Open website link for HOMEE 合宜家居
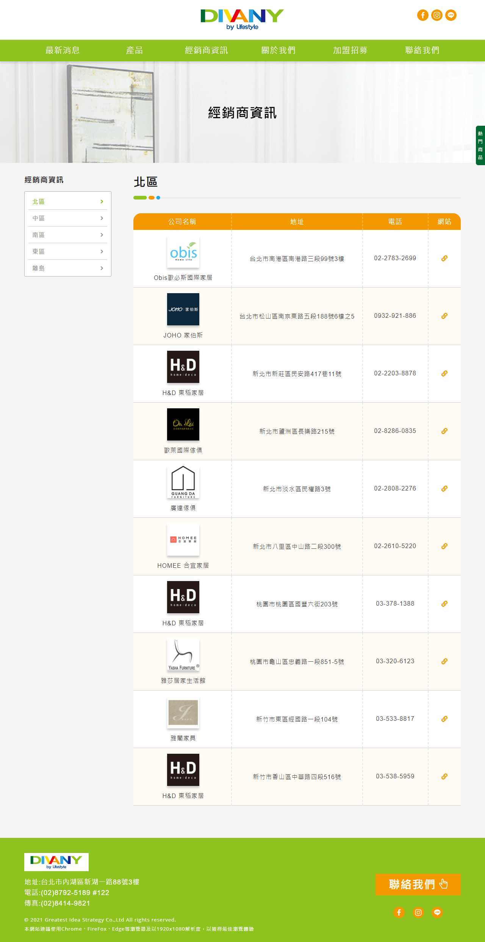This screenshot has width=485, height=942. pos(444,546)
